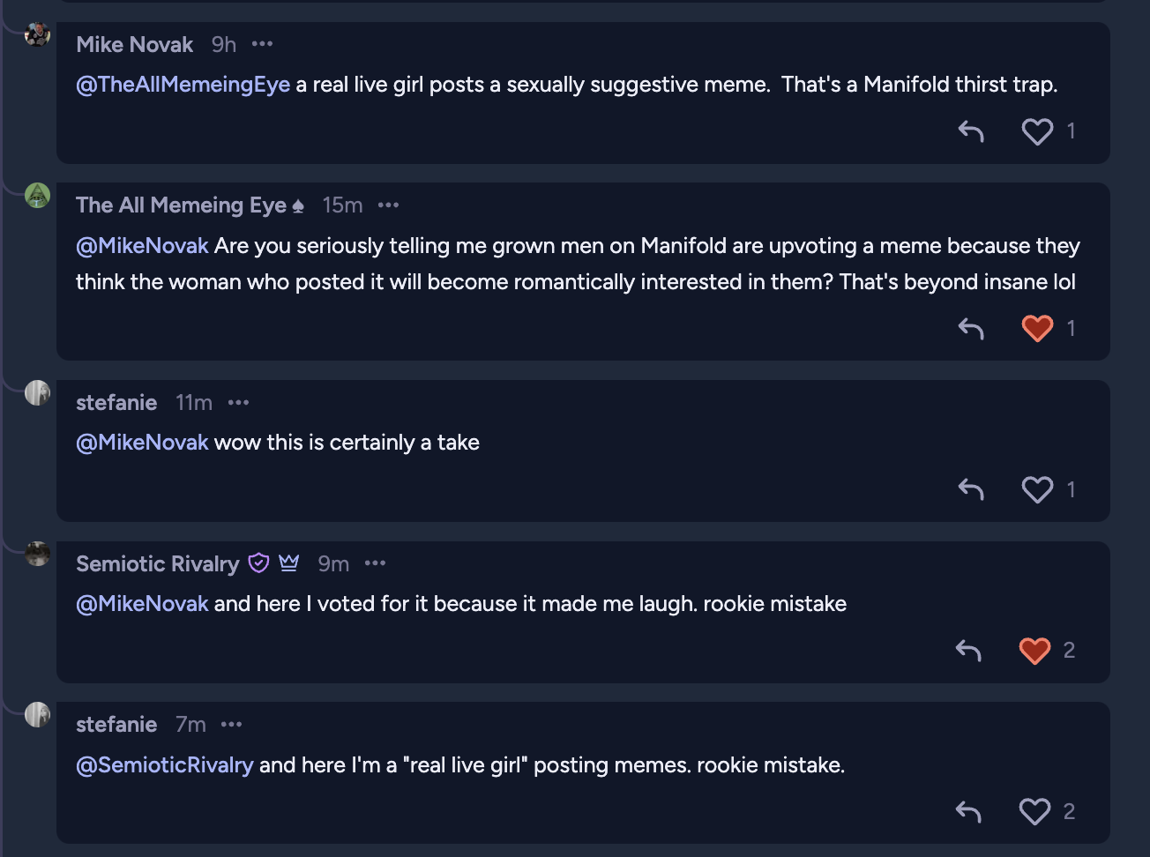Screen dimensions: 1150x857
Task: Reply to stefanie's 11m comment
Action: [971, 489]
